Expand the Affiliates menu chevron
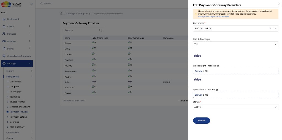This screenshot has height=140, width=282. click(29, 41)
